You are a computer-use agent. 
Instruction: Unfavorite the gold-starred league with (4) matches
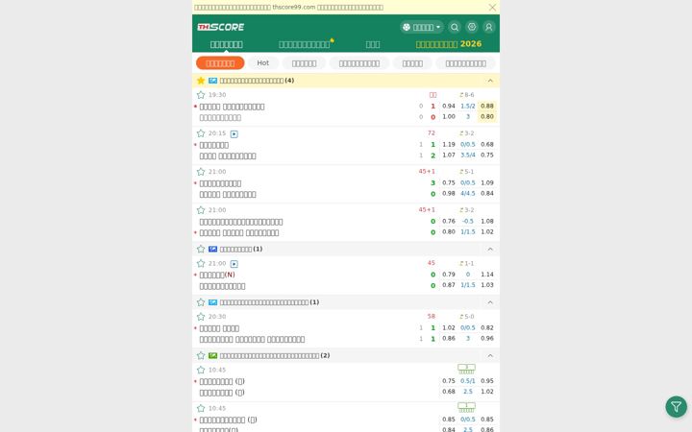coord(201,81)
